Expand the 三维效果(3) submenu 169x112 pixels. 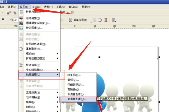click(x=39, y=92)
